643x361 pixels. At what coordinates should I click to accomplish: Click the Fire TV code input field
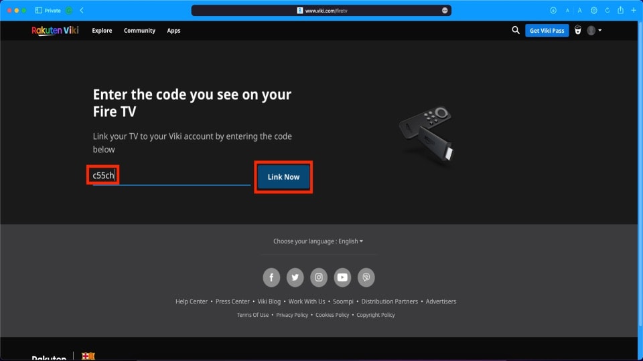[171, 176]
